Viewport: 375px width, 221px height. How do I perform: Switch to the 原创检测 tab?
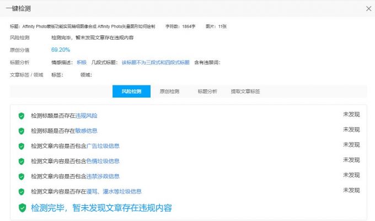169,91
